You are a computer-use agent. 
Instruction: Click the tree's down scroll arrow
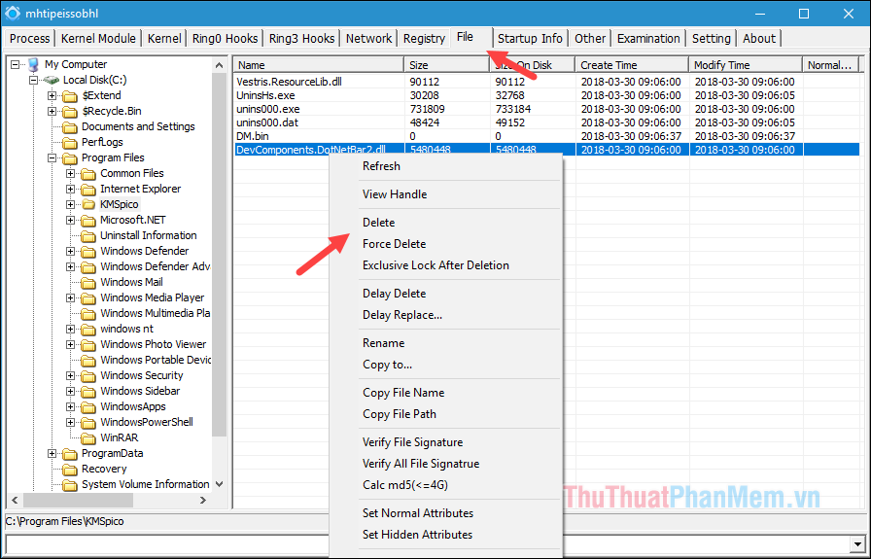(x=220, y=484)
